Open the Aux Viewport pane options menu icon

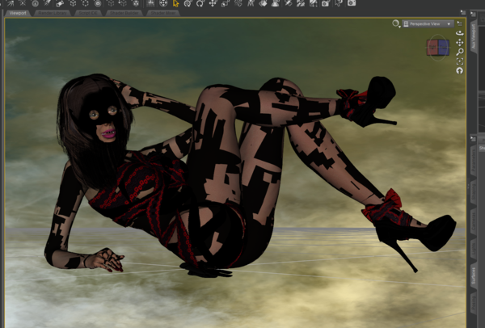tap(473, 14)
